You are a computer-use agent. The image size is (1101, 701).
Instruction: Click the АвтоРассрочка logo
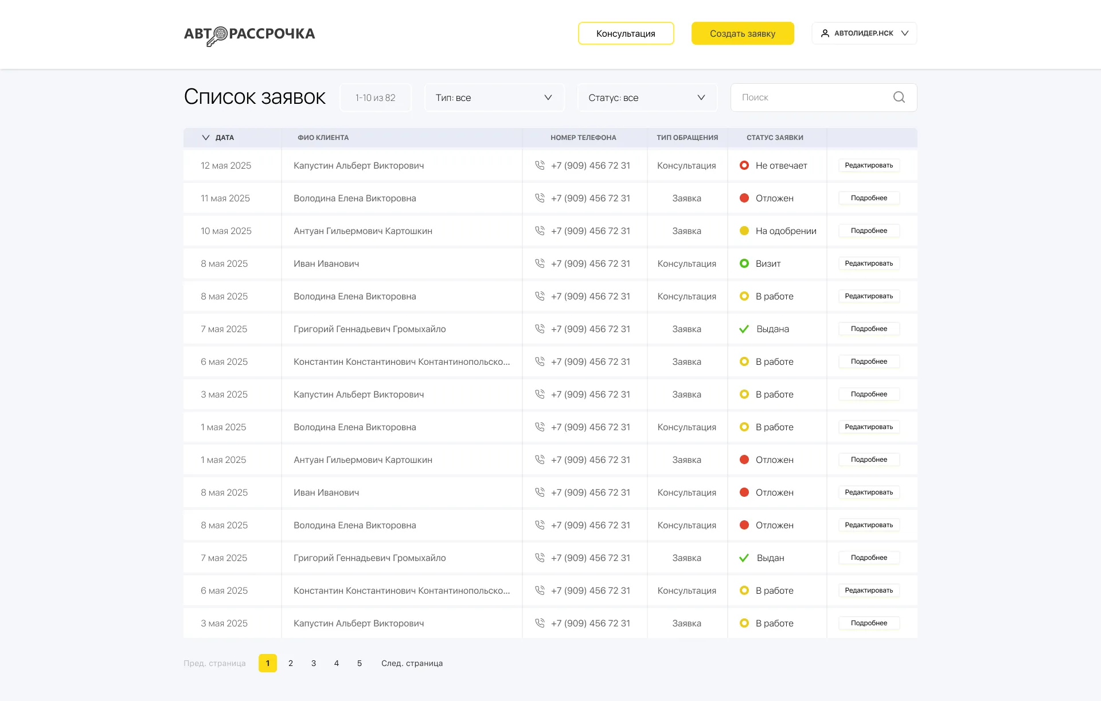click(x=249, y=34)
